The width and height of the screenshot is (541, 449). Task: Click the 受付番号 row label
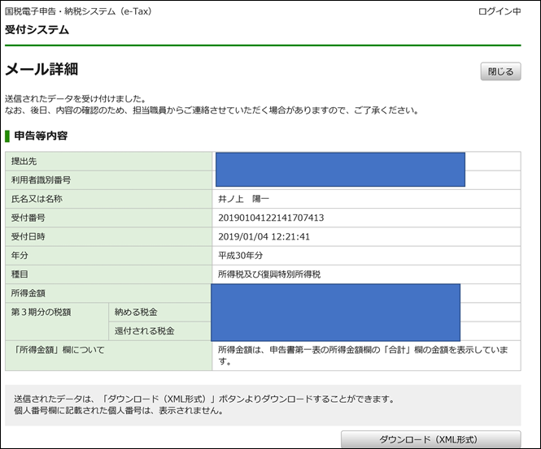28,218
